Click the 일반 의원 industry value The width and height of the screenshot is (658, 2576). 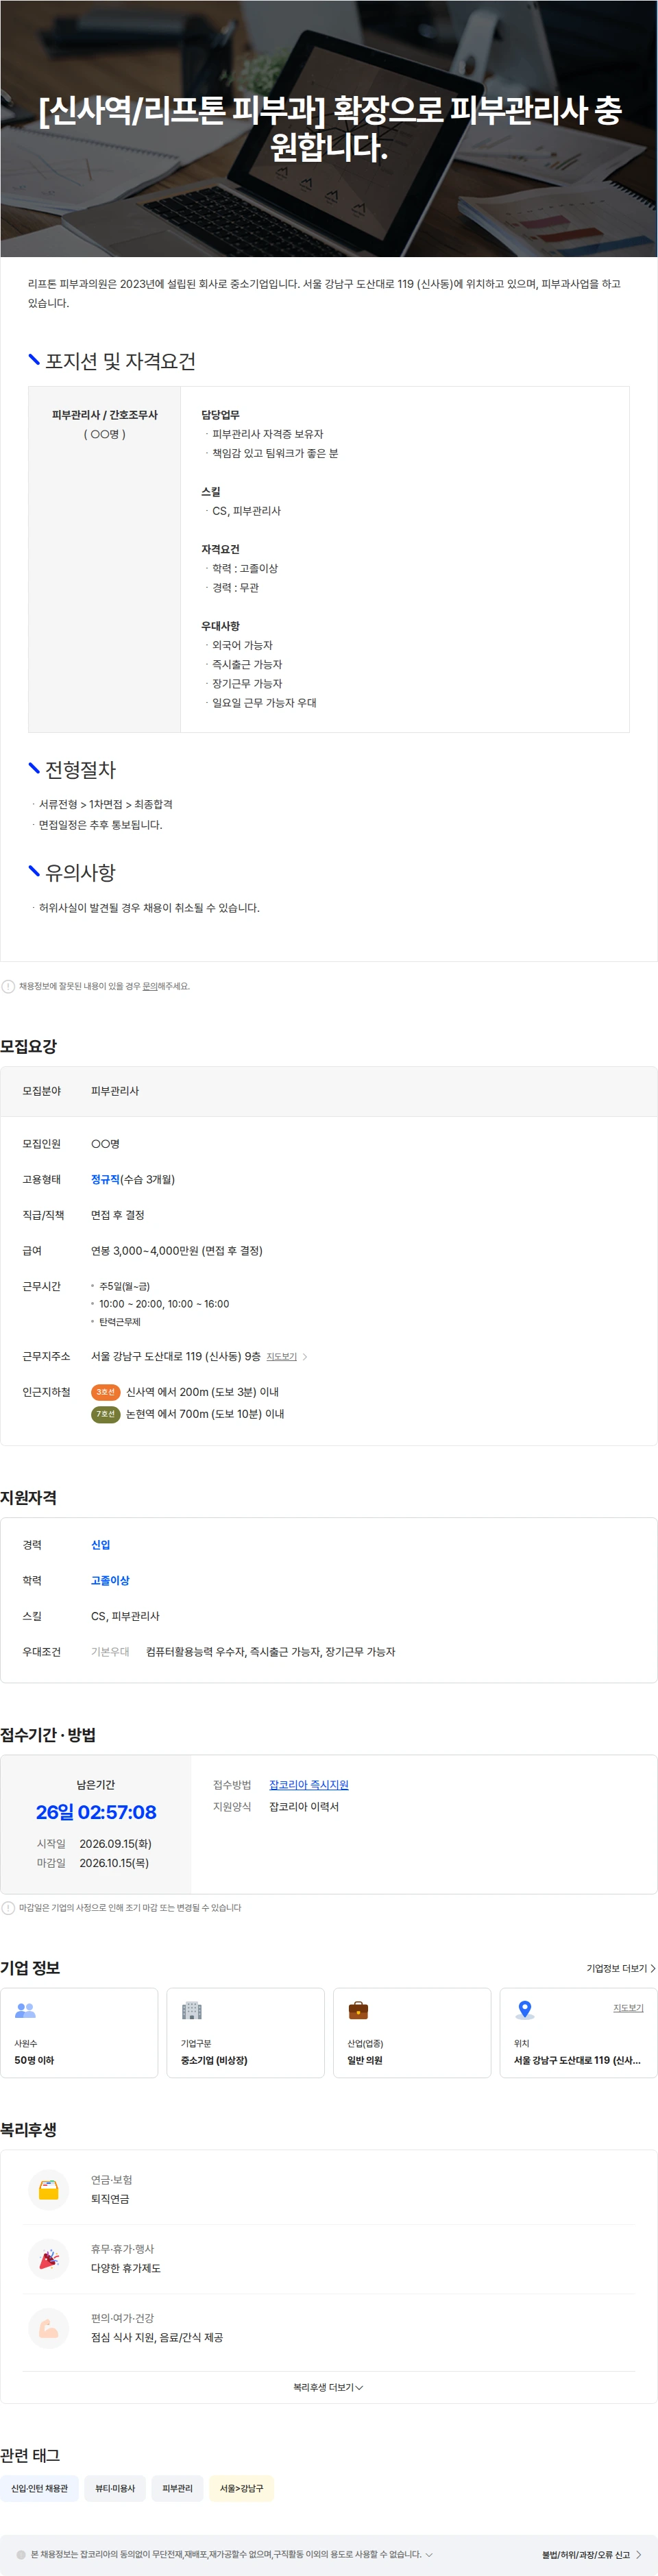365,2060
